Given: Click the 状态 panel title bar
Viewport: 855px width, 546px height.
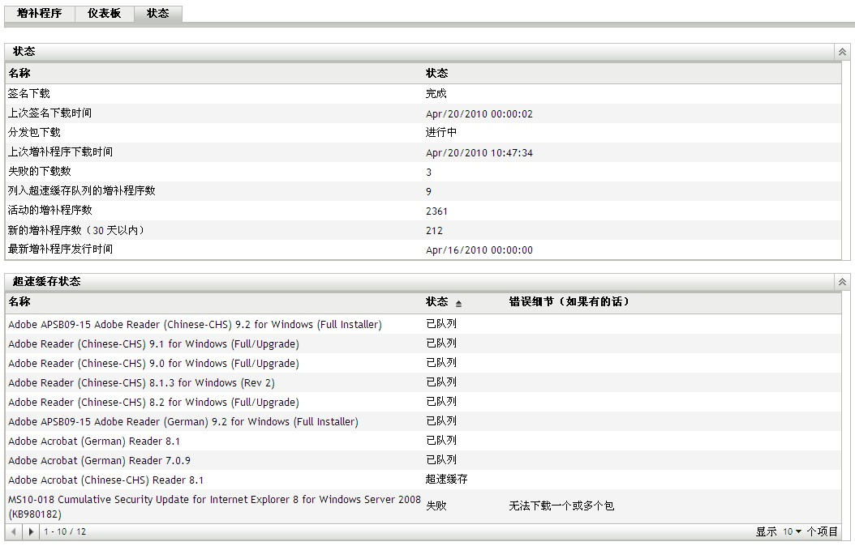Looking at the screenshot, I should click(x=420, y=52).
